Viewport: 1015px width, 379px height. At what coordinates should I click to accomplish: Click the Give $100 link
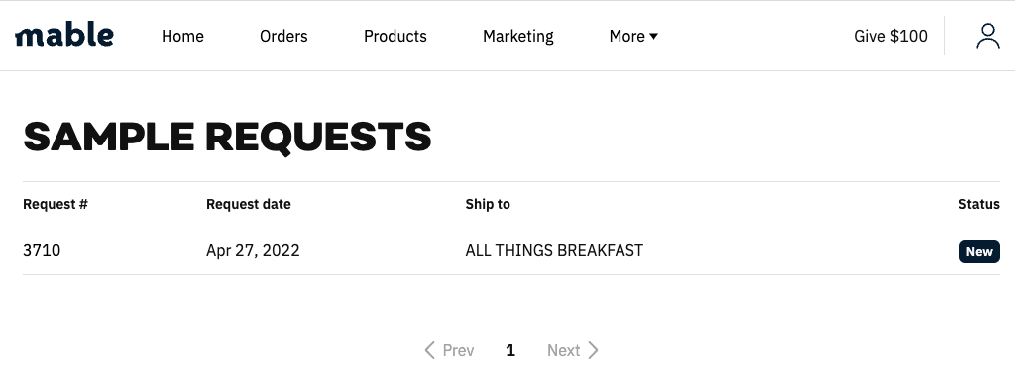pyautogui.click(x=891, y=37)
